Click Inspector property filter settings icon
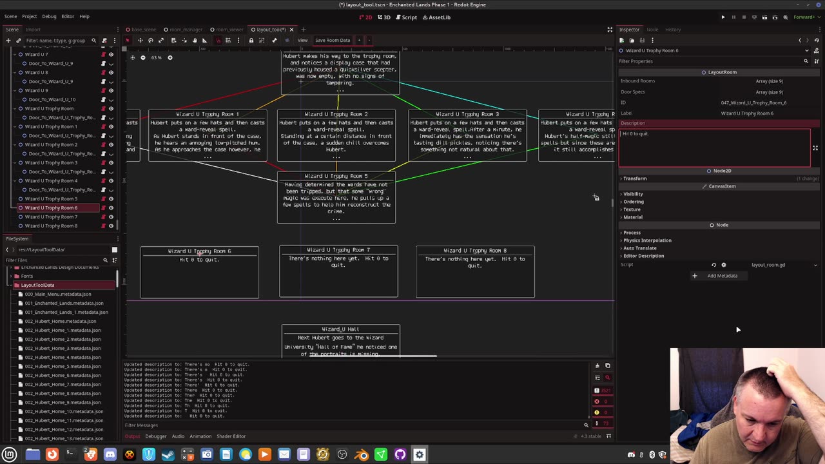The height and width of the screenshot is (464, 825). tap(816, 61)
